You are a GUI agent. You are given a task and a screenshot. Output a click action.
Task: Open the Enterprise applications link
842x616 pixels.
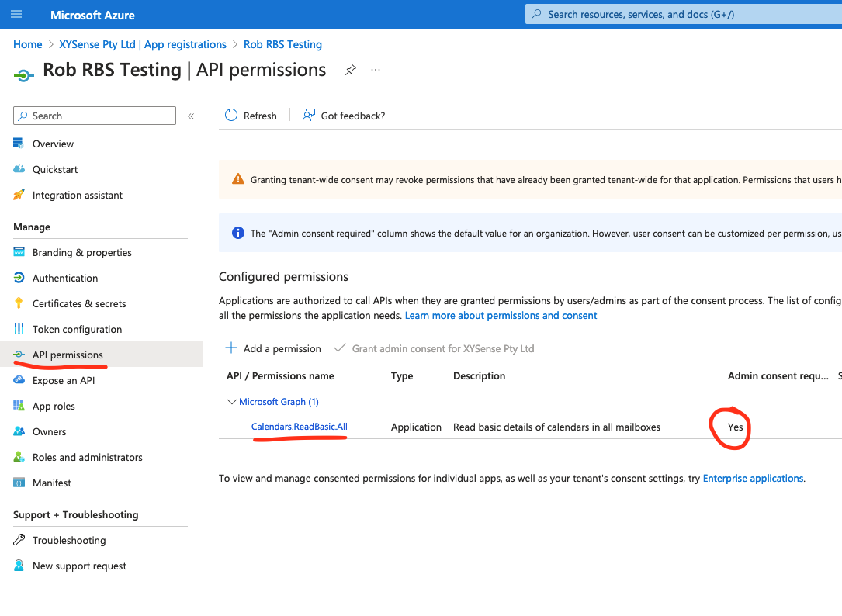click(753, 478)
